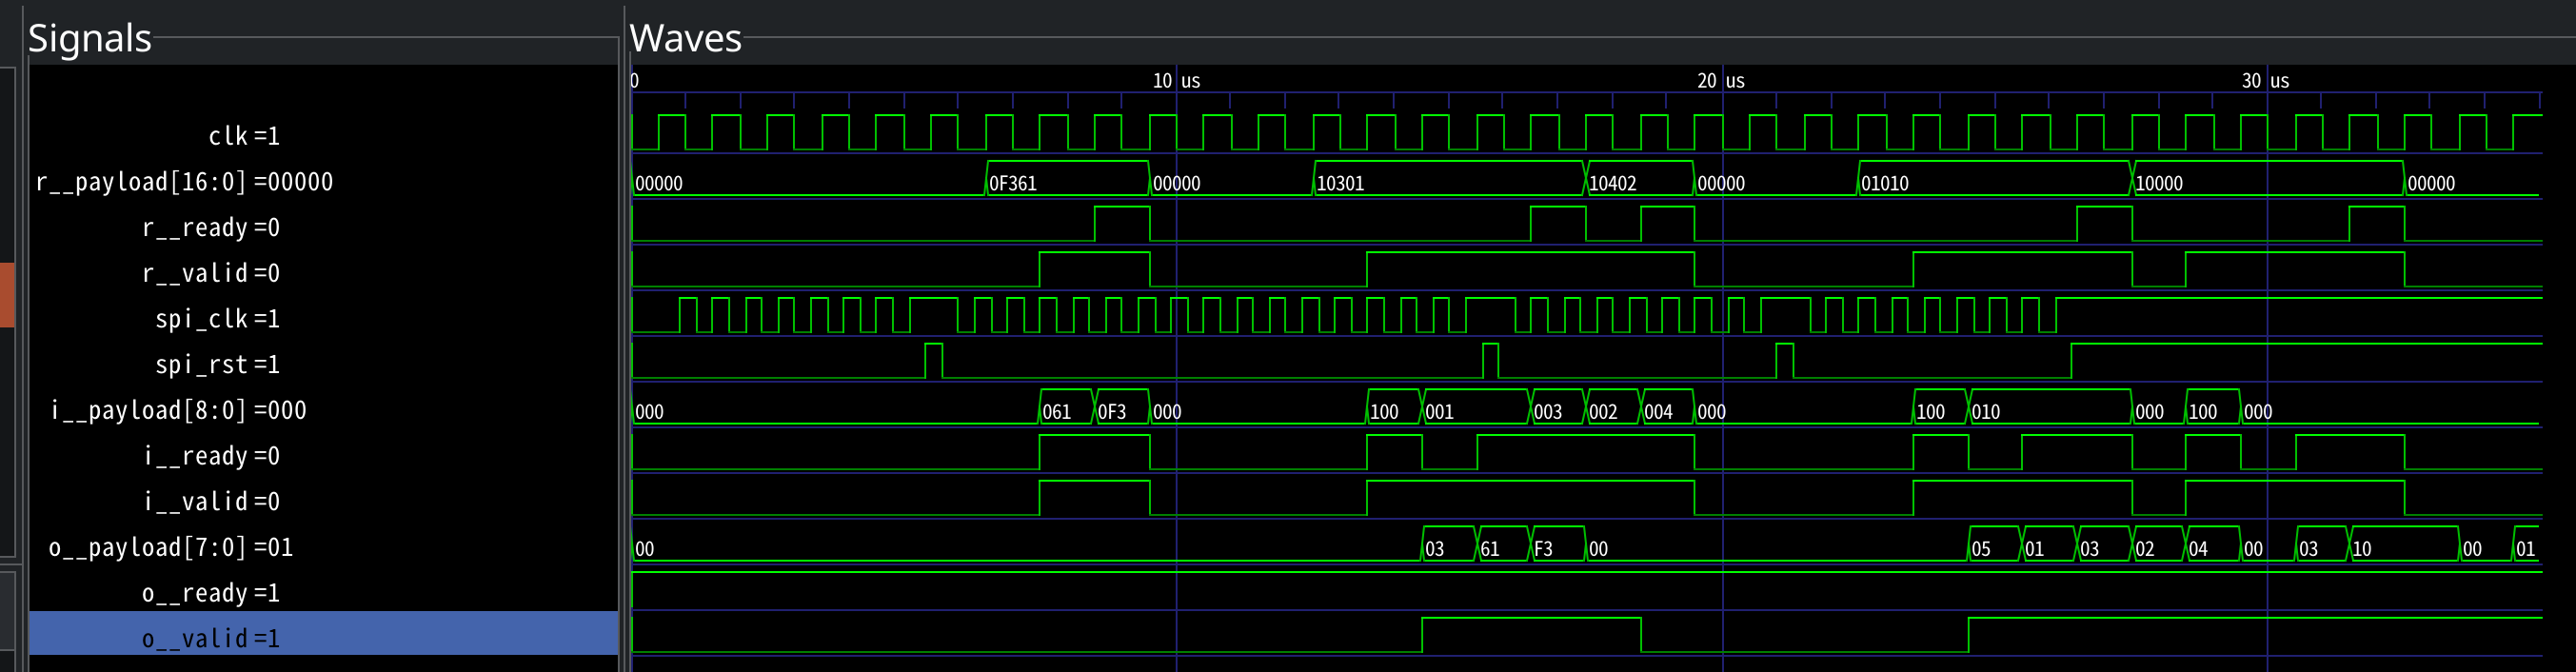Select the spi_clk signal entry
The image size is (2576, 672).
217,319
